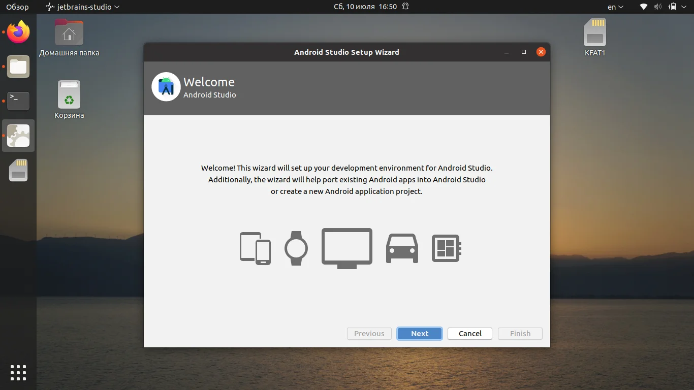
Task: Open the SD card drive in the dock
Action: point(18,170)
